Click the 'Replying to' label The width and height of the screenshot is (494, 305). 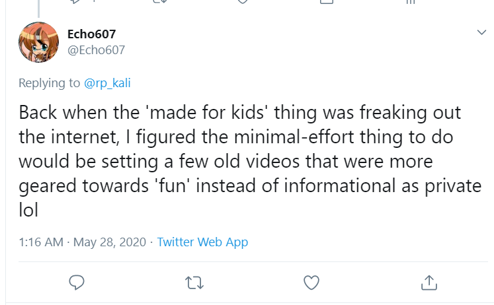click(x=50, y=83)
